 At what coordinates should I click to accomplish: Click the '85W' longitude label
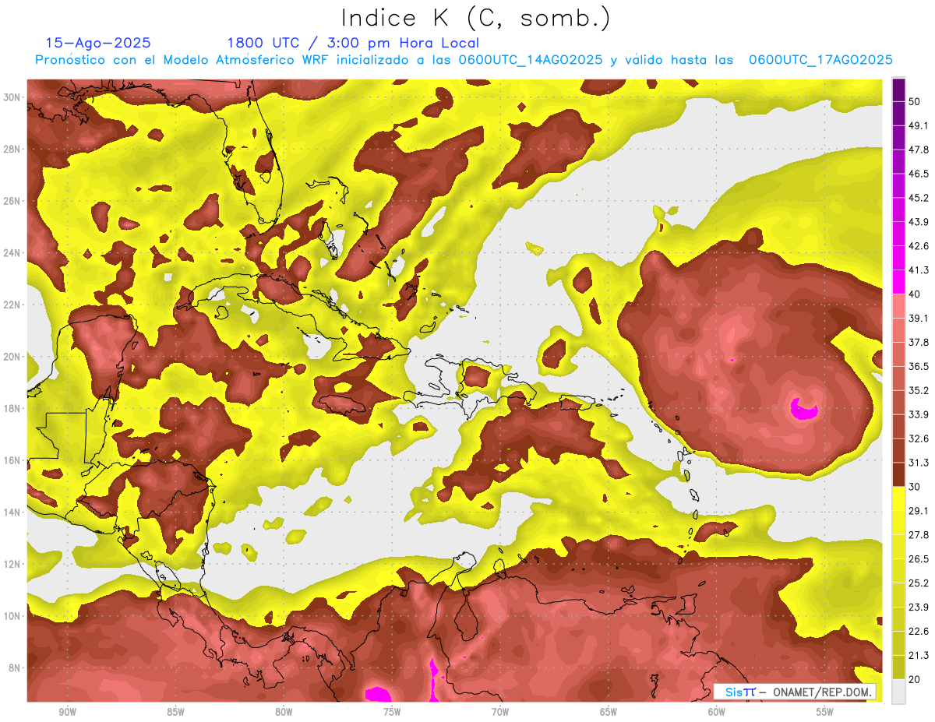coord(175,712)
